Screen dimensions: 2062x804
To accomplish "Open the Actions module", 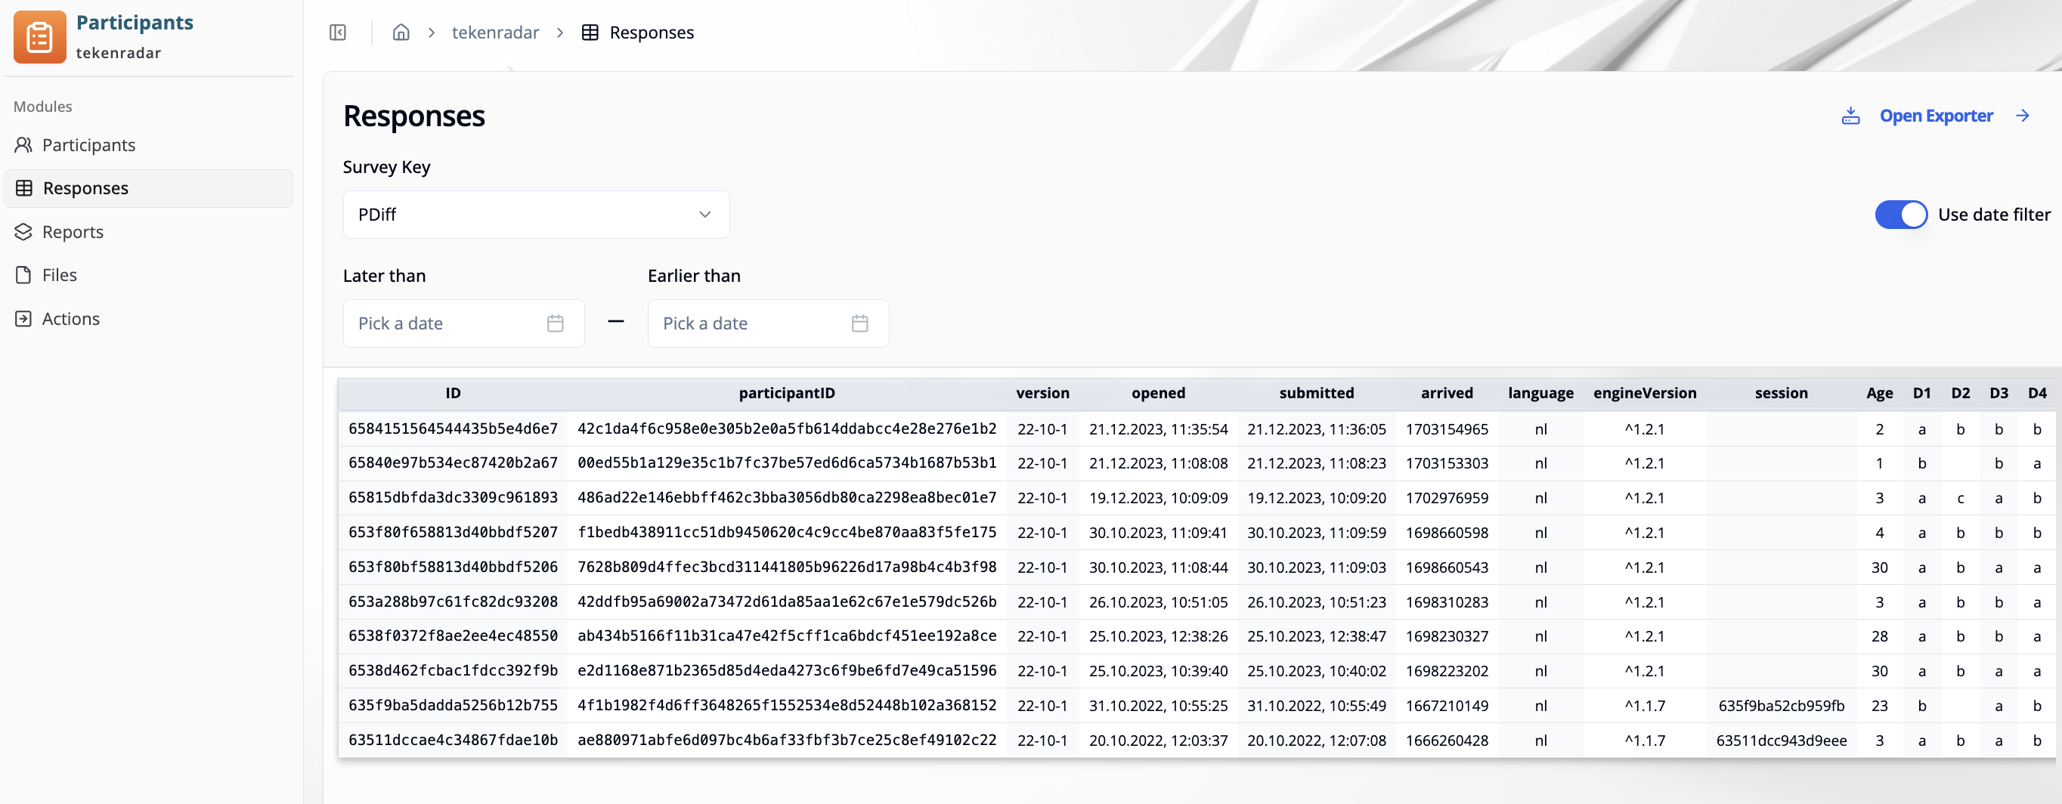I will (70, 318).
